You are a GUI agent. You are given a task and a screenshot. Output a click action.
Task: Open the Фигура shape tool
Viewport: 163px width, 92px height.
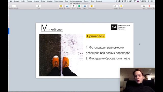79,6
